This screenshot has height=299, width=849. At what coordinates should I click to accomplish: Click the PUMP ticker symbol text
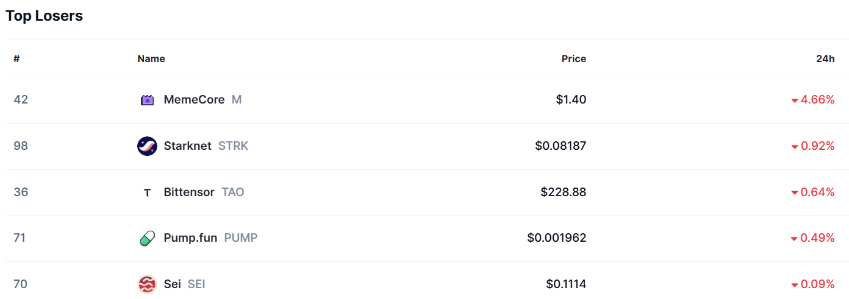tap(241, 237)
